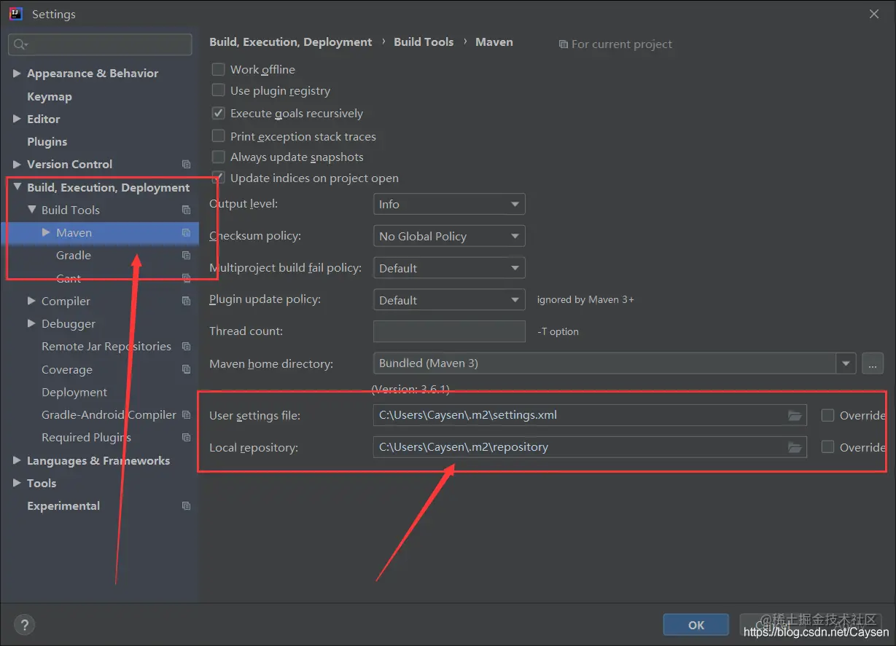Select Coverage settings item

click(x=67, y=369)
